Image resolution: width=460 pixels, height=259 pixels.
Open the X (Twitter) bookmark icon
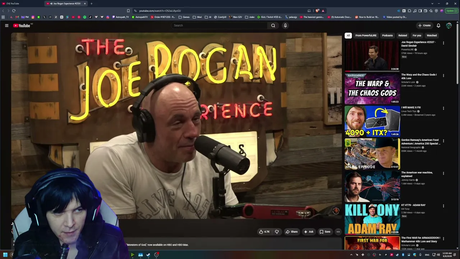[x=44, y=17]
